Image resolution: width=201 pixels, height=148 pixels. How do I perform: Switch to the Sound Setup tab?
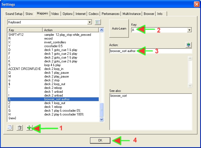[x=14, y=14]
